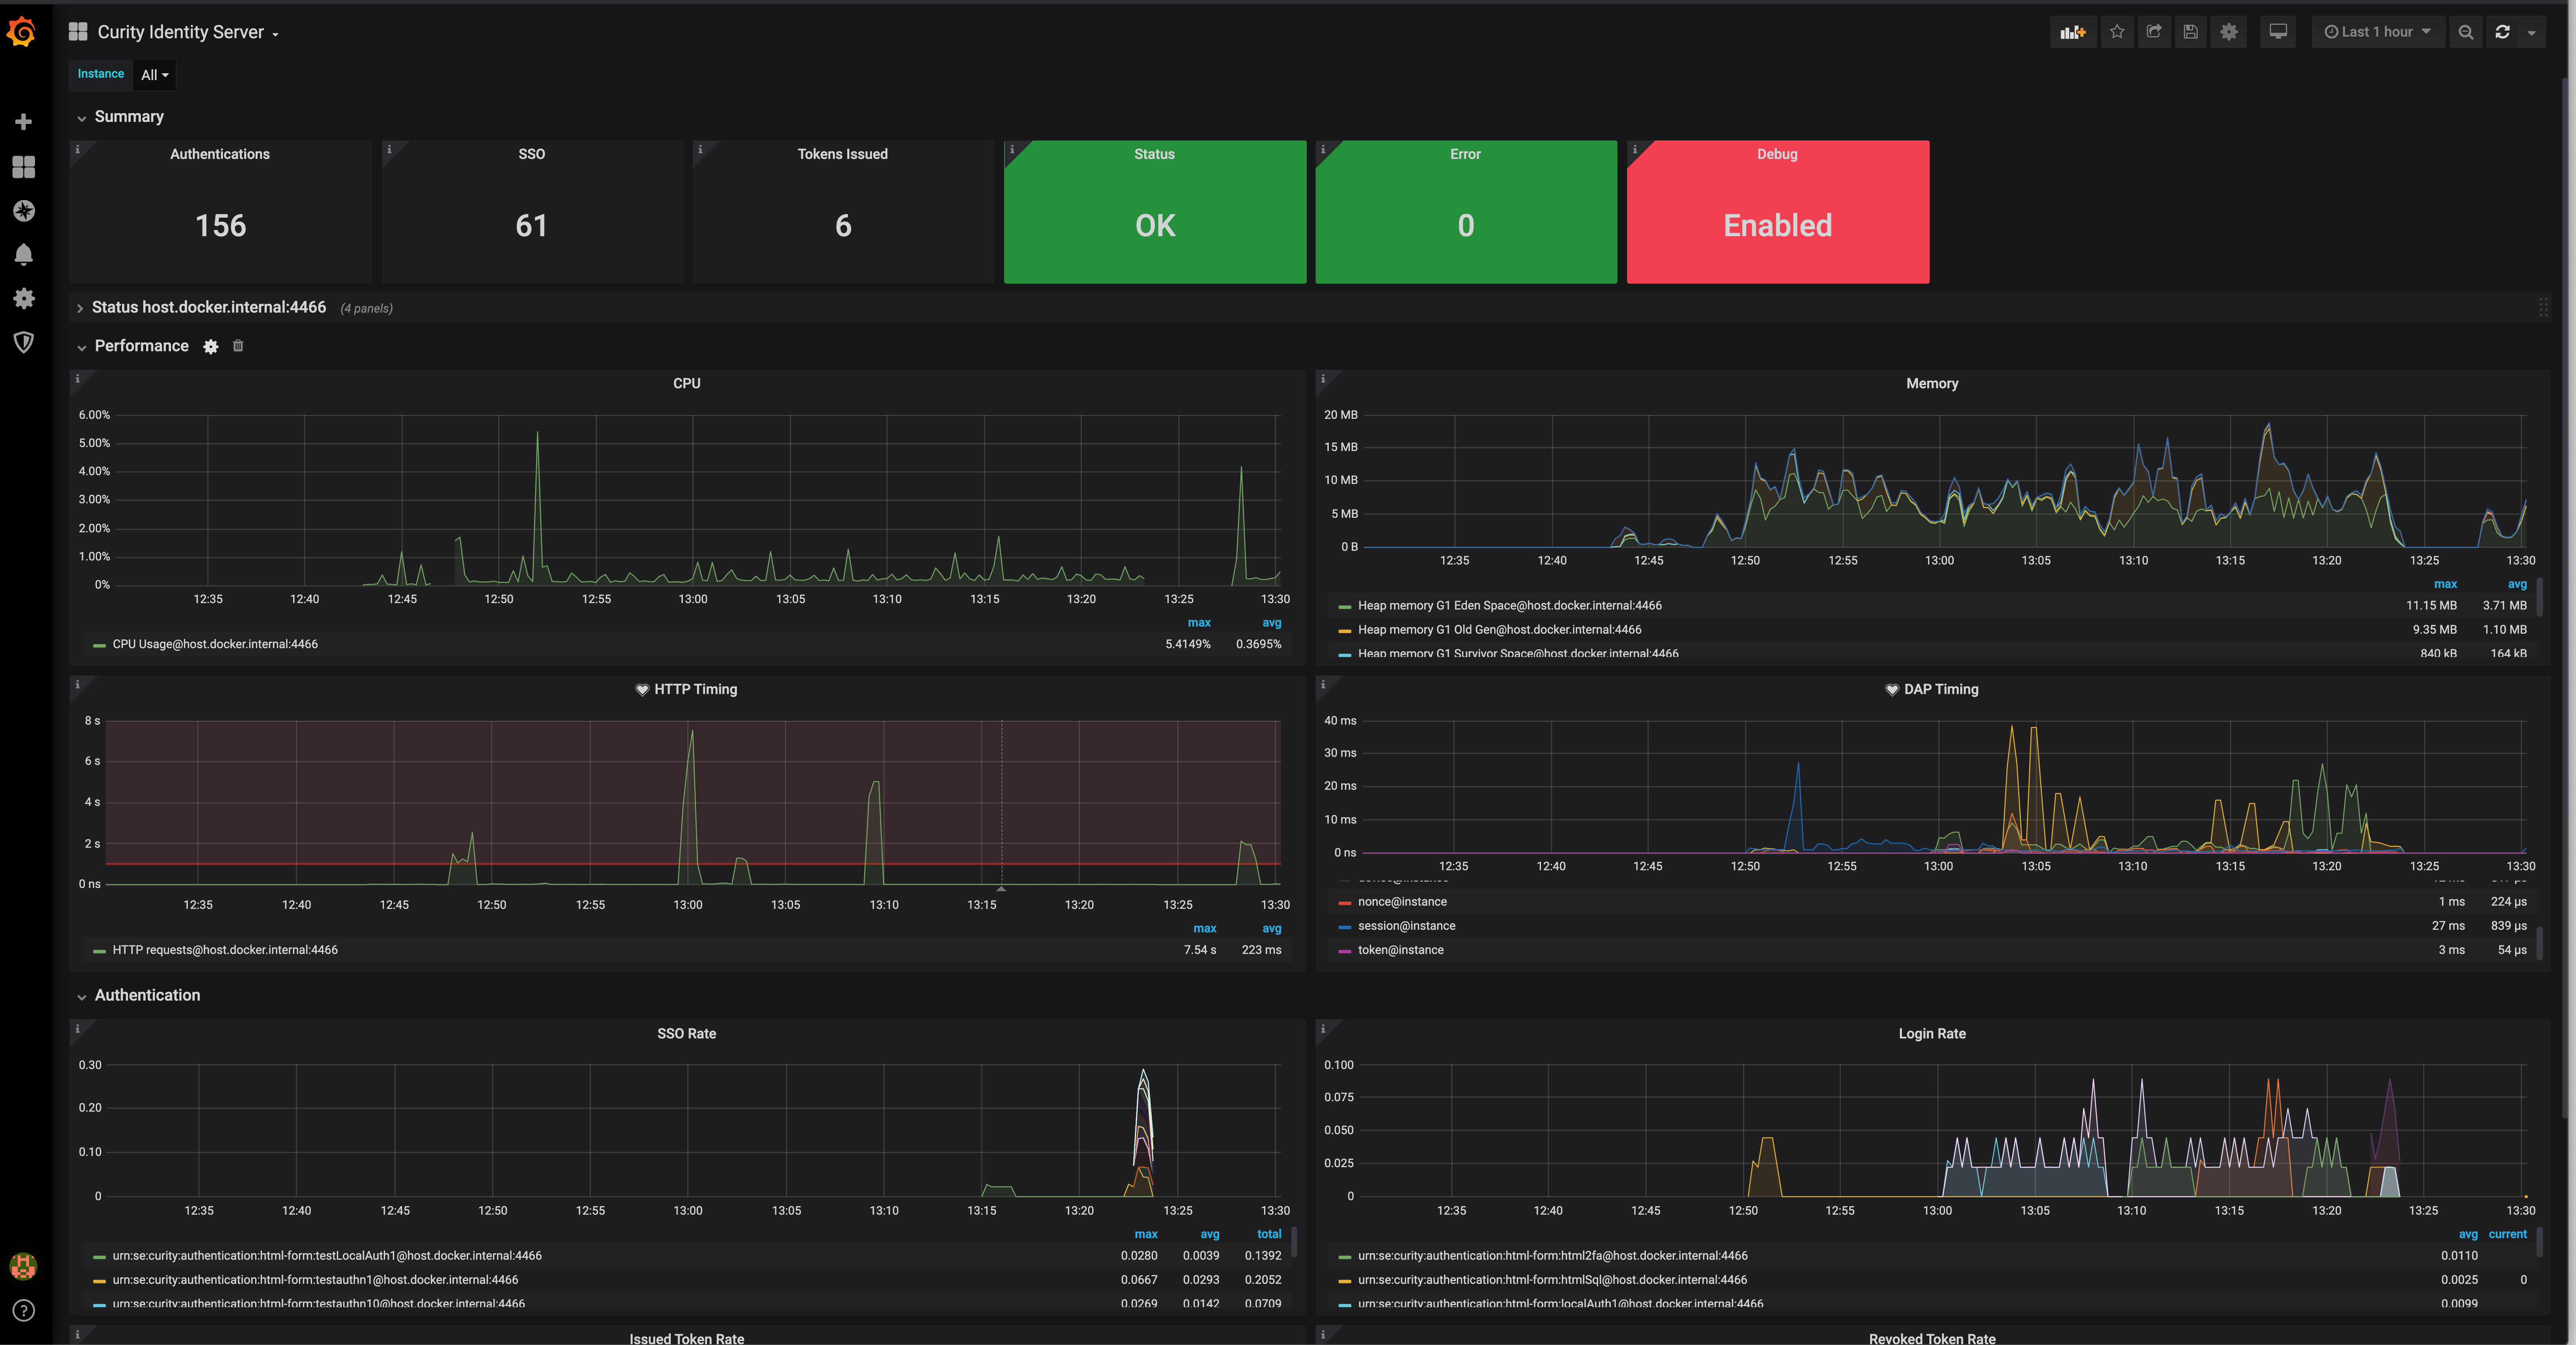Refresh the dashboard now
The height and width of the screenshot is (1345, 2576).
coord(2502,32)
